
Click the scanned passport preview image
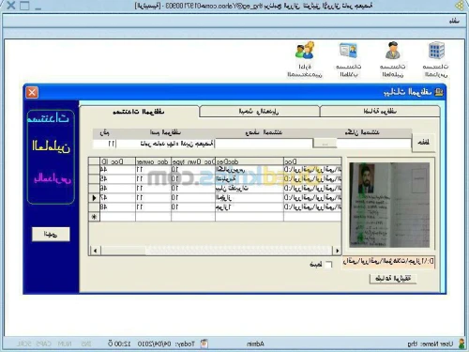(x=389, y=205)
